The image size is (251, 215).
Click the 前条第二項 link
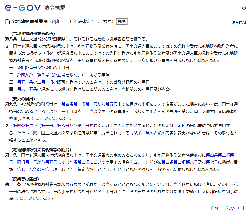pyautogui.click(x=79, y=162)
